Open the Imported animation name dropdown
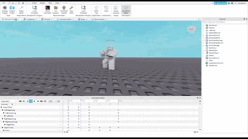 coord(16,101)
